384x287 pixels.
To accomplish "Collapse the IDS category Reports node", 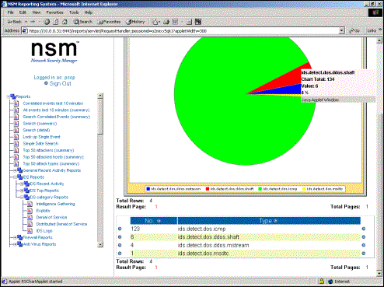I will click(22, 198).
